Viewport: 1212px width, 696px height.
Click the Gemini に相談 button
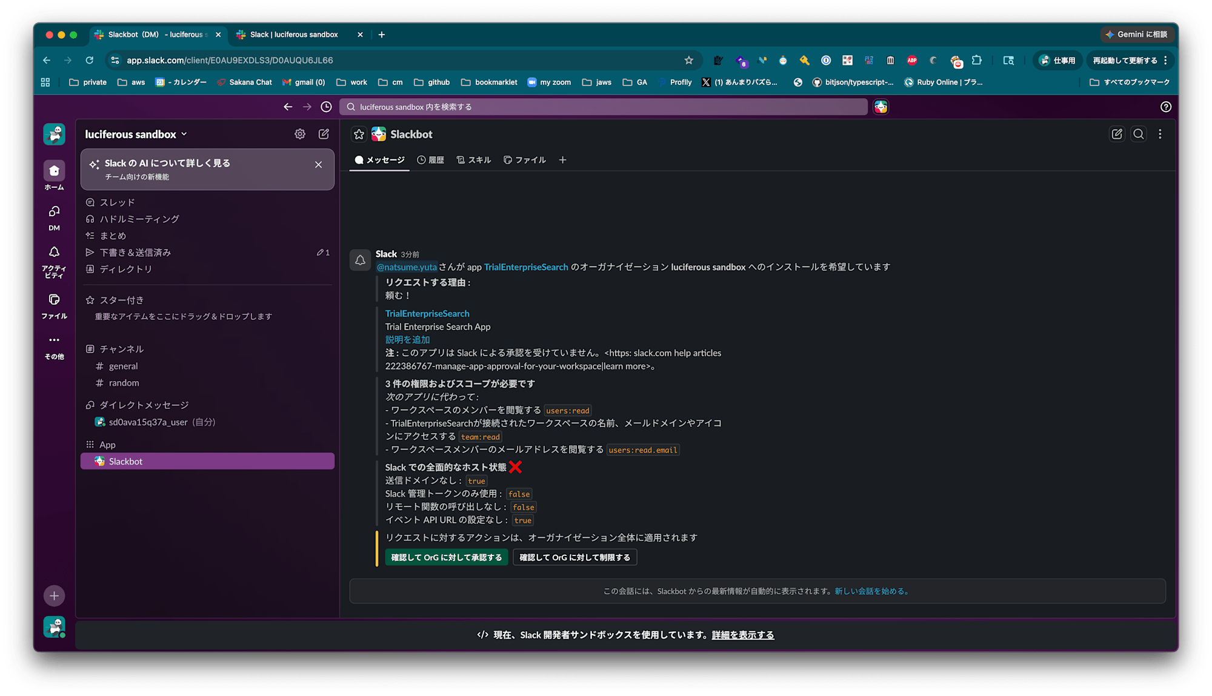point(1136,35)
